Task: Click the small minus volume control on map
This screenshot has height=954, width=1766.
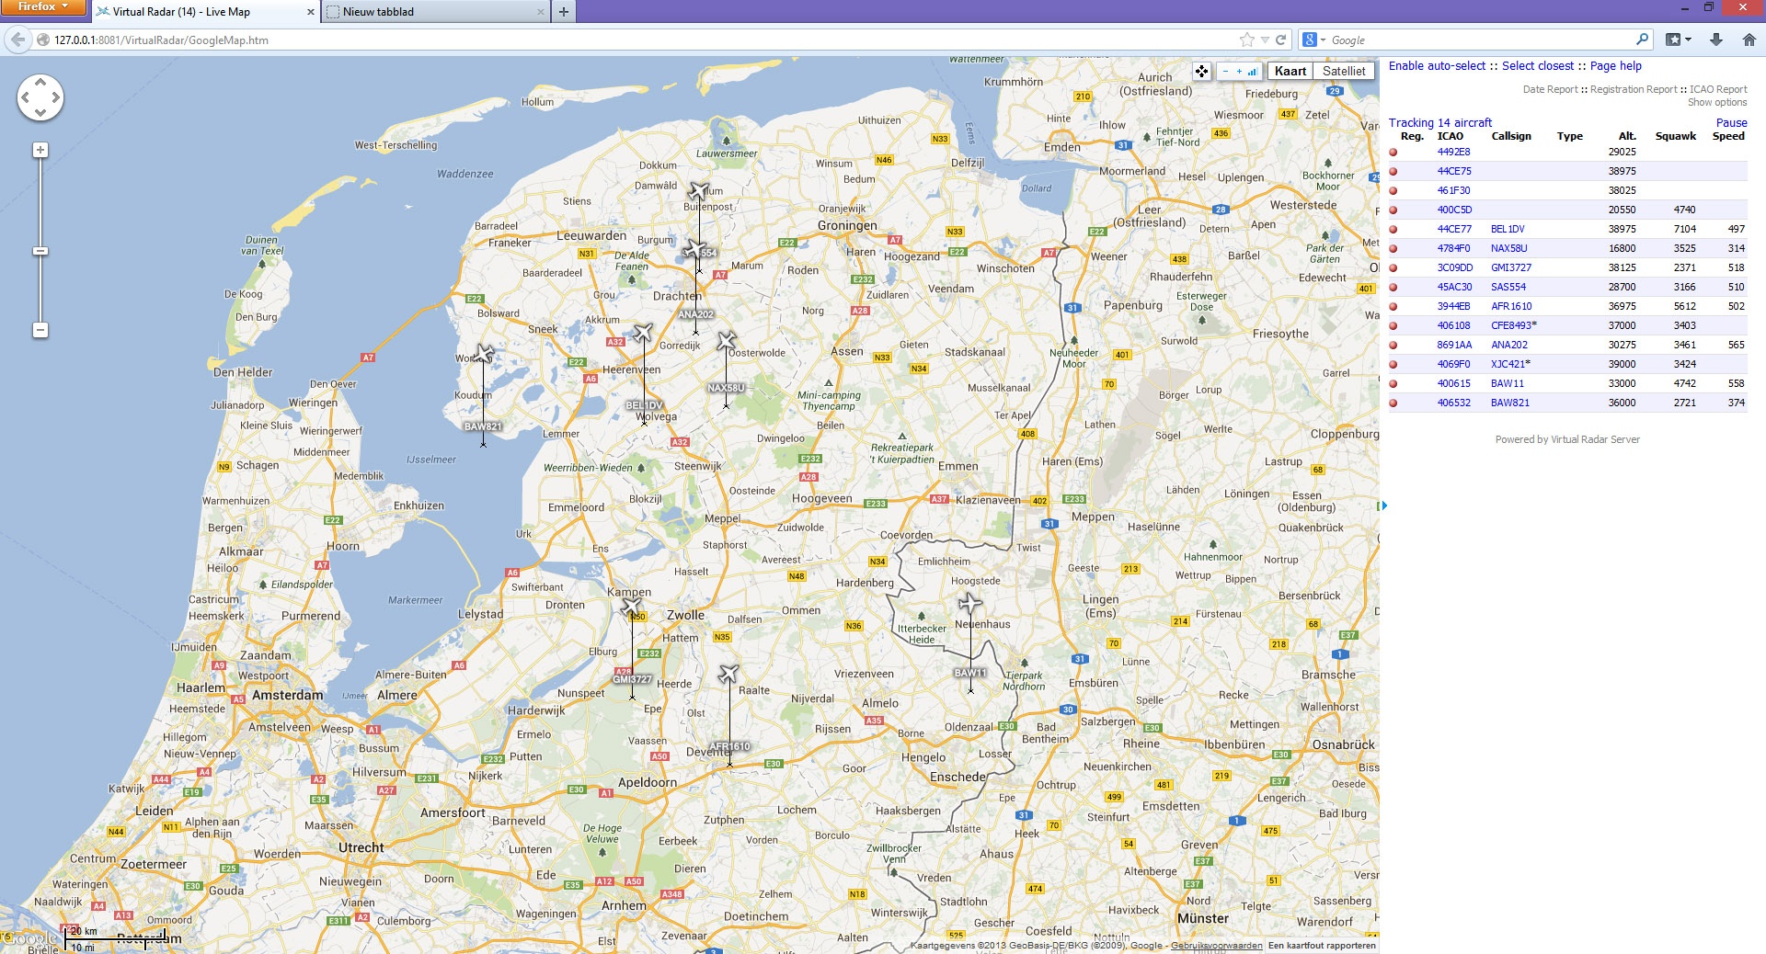Action: pyautogui.click(x=1225, y=71)
